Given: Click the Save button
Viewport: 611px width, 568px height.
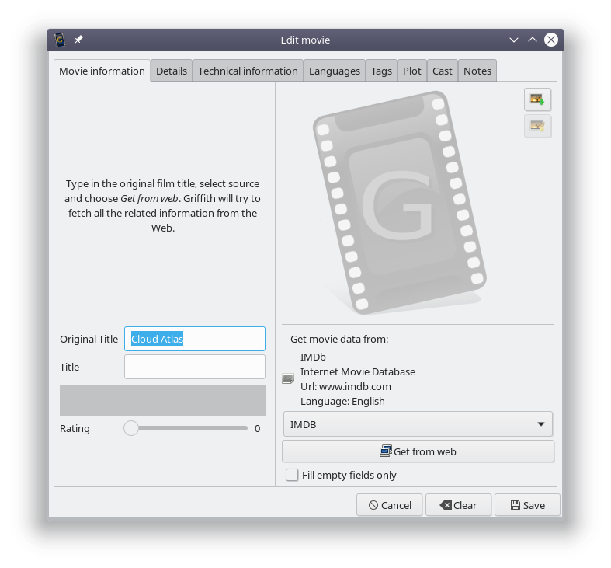Looking at the screenshot, I should click(527, 505).
